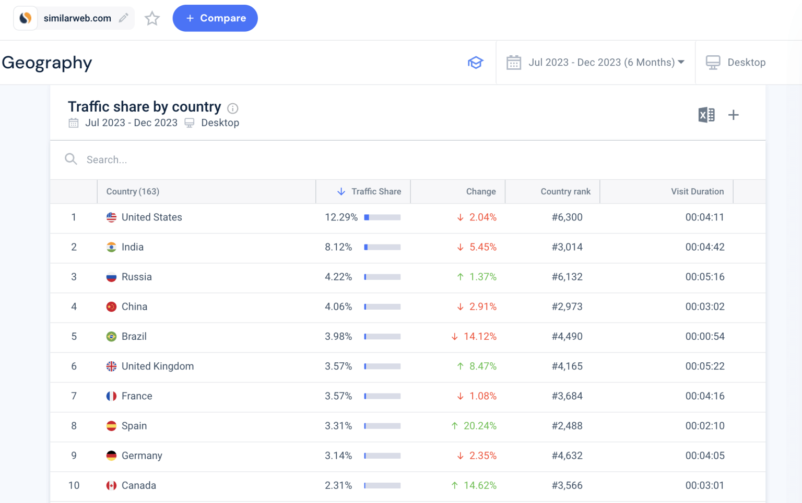Click the Visit Duration column header
The height and width of the screenshot is (503, 802).
pyautogui.click(x=697, y=191)
